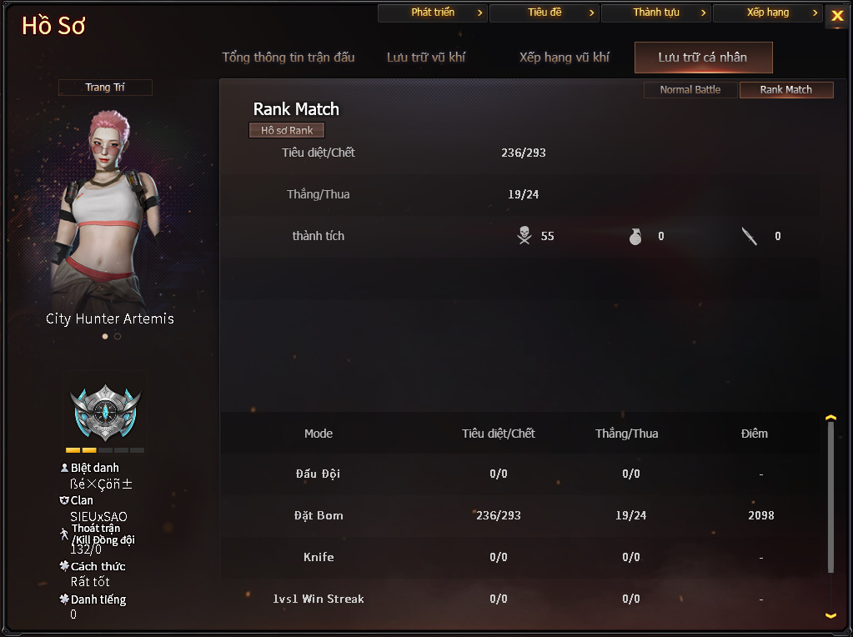853x637 pixels.
Task: Switch to Tổng thông tin trận đấu tab
Action: (x=289, y=58)
